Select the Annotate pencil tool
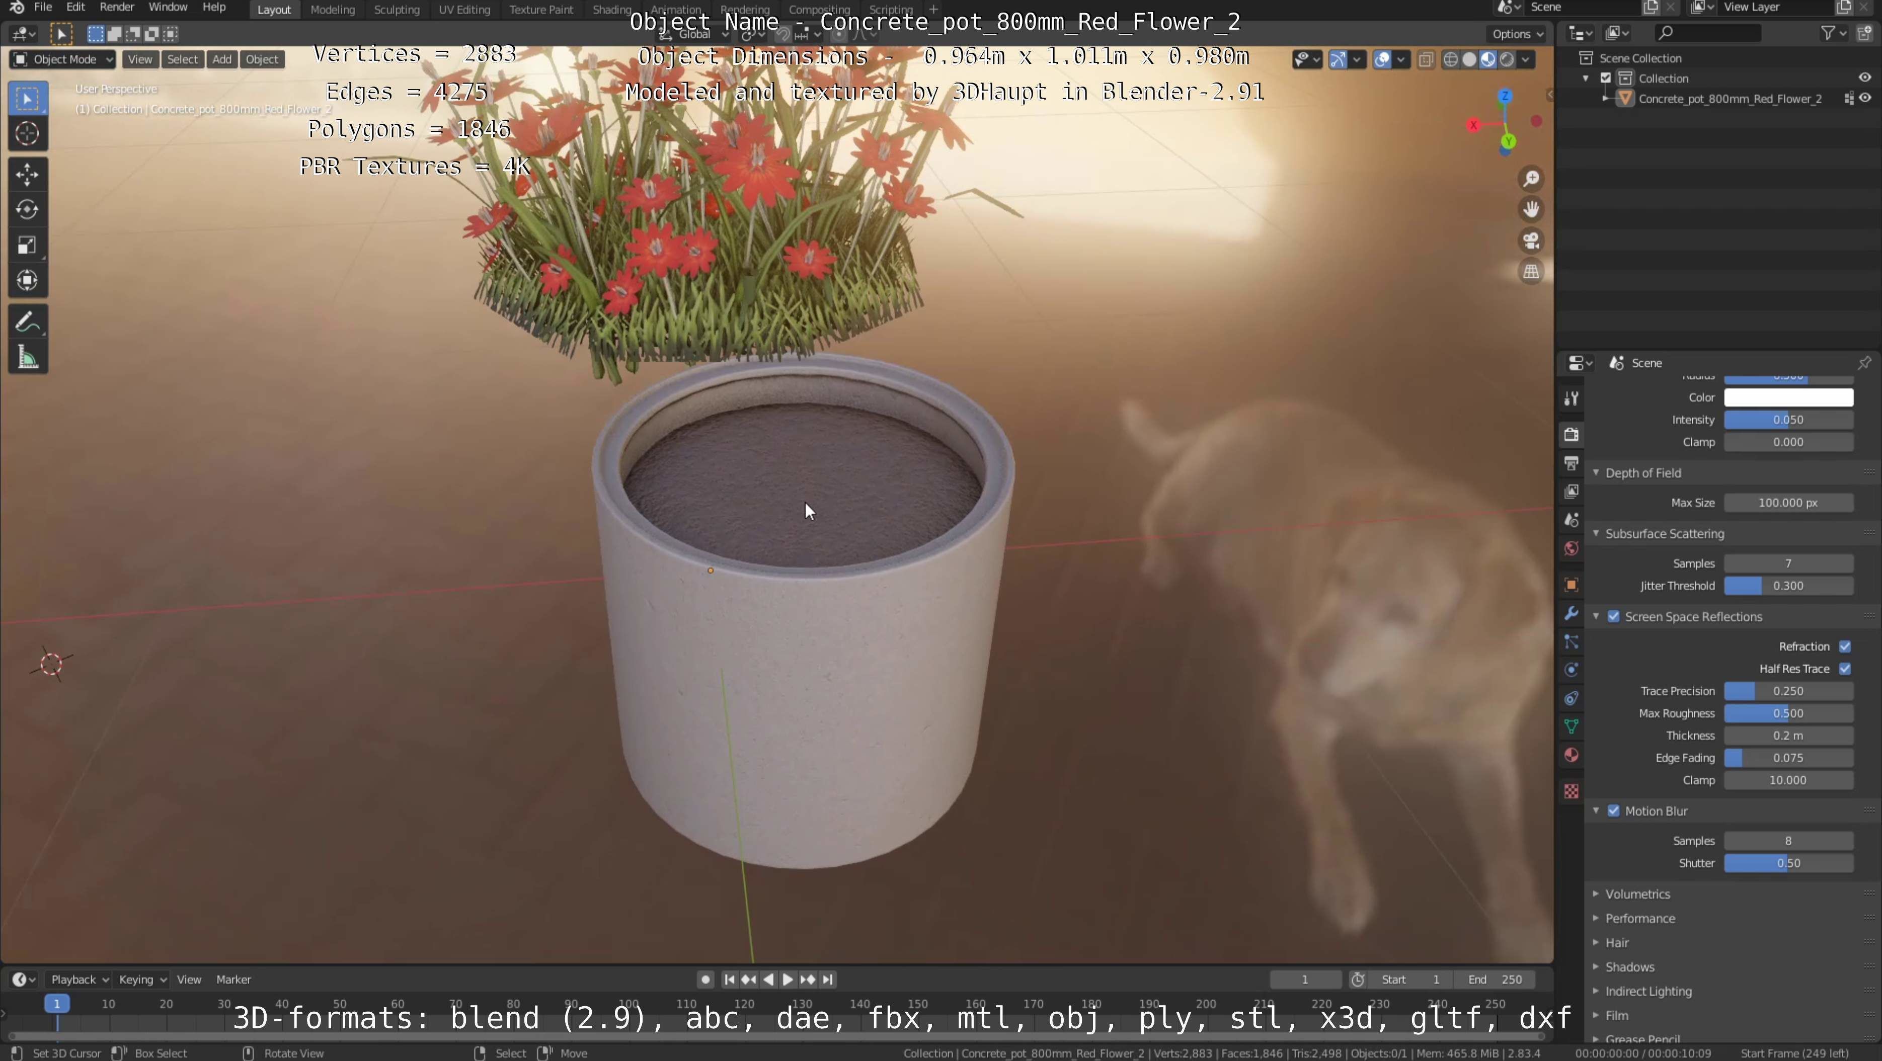The image size is (1882, 1061). [x=28, y=322]
